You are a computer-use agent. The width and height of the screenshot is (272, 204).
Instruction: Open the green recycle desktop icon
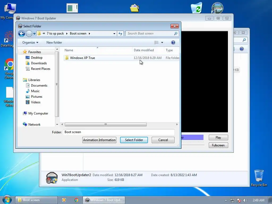pyautogui.click(x=197, y=8)
